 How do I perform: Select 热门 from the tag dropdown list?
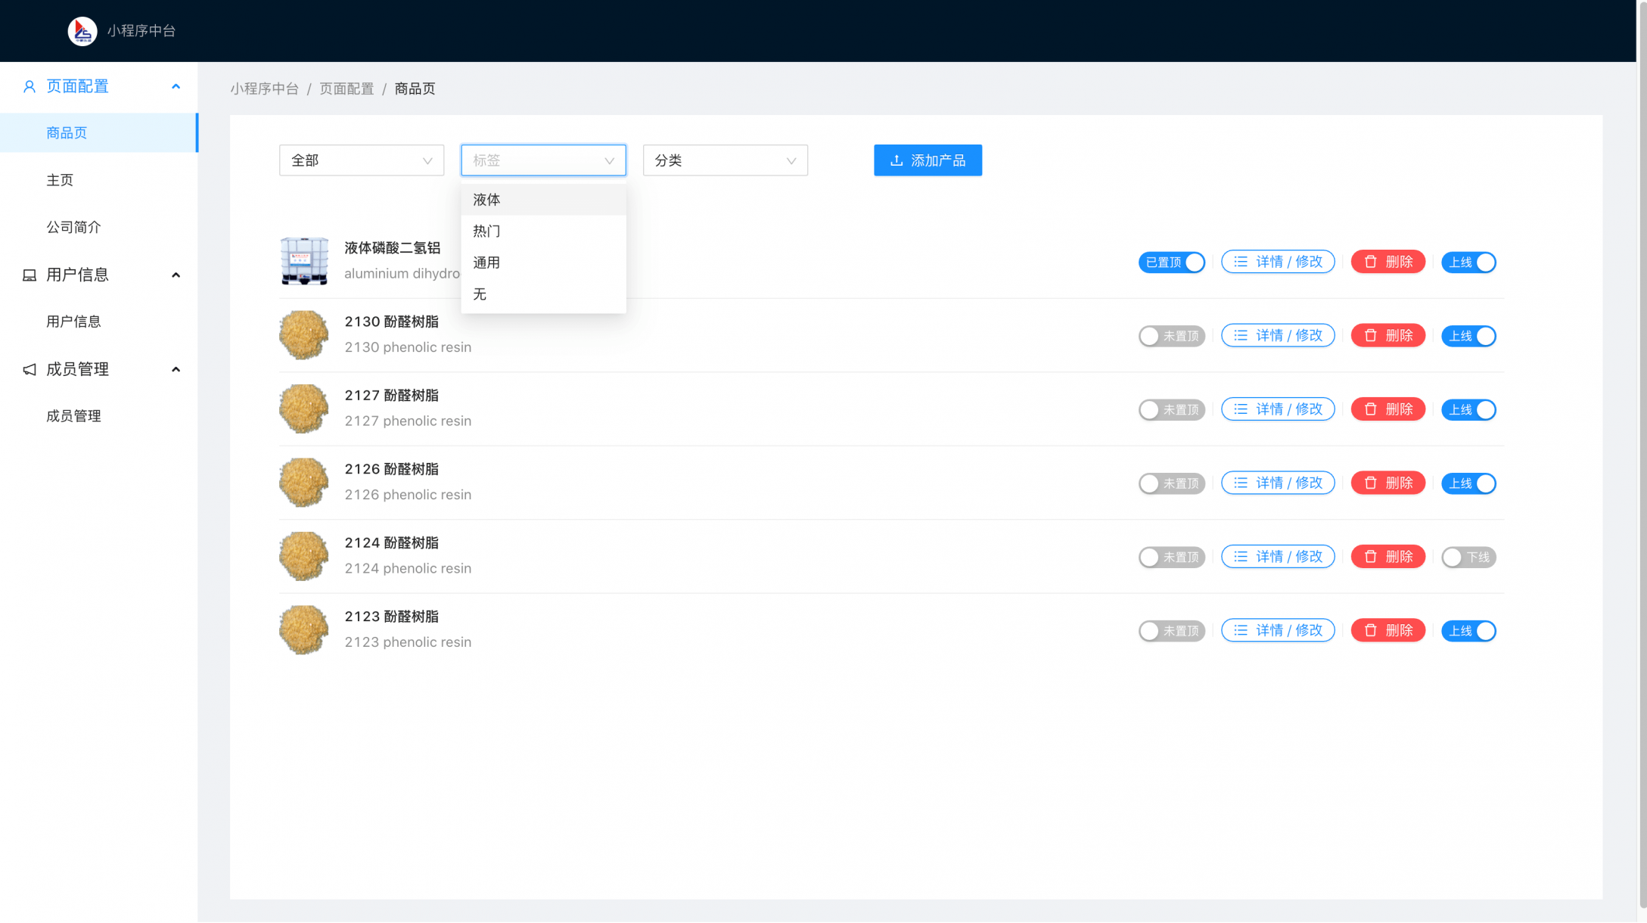486,232
